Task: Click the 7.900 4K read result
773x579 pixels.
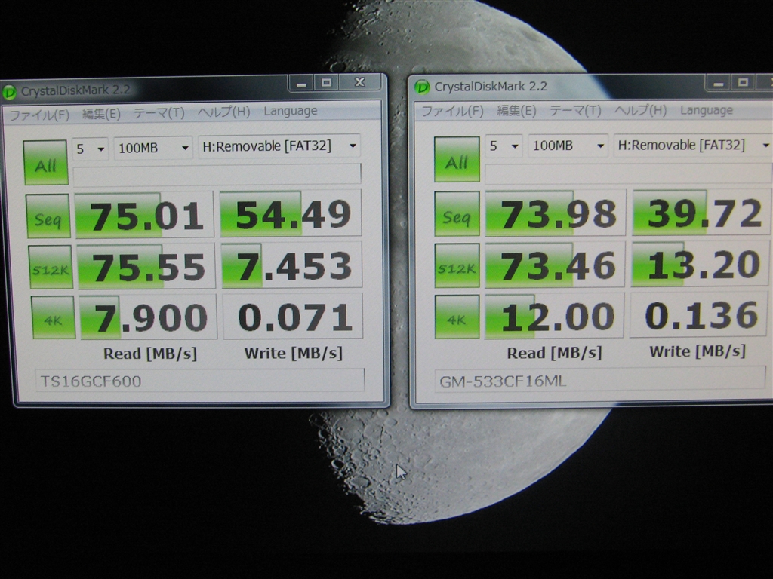Action: [x=148, y=317]
